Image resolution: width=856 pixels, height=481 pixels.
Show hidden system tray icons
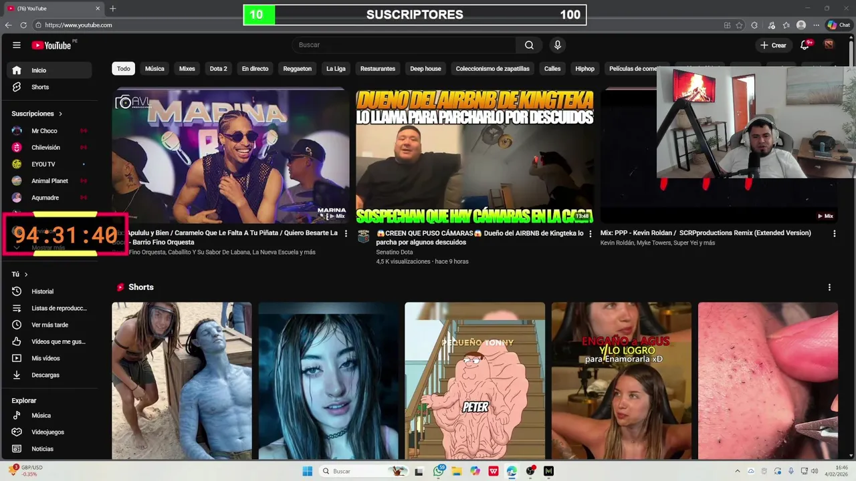[738, 471]
